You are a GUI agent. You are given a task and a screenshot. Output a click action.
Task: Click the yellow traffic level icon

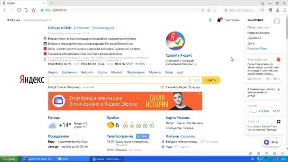(x=110, y=125)
